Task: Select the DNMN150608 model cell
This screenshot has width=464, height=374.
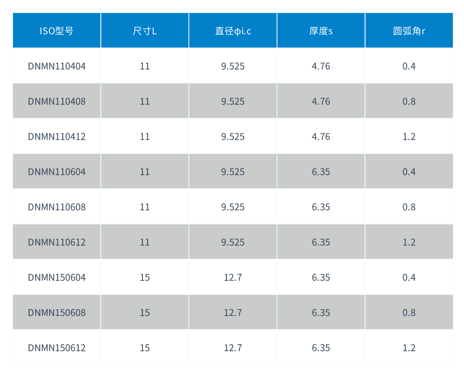Action: [56, 312]
